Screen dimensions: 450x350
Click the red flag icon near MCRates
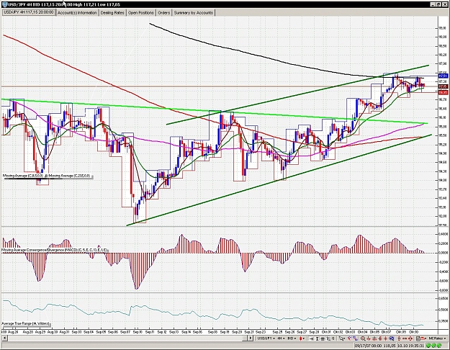423,338
